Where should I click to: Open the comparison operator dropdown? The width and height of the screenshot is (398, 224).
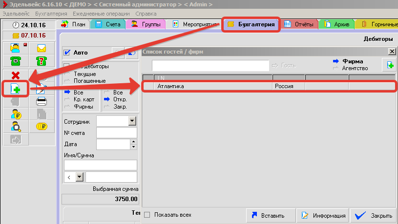(x=80, y=177)
